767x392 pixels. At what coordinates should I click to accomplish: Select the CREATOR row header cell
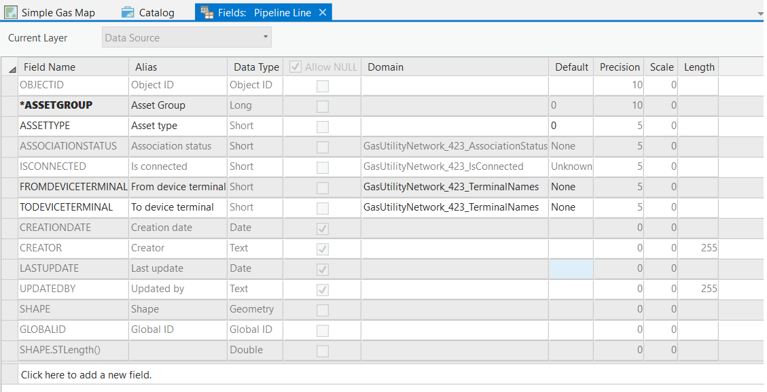pyautogui.click(x=10, y=248)
